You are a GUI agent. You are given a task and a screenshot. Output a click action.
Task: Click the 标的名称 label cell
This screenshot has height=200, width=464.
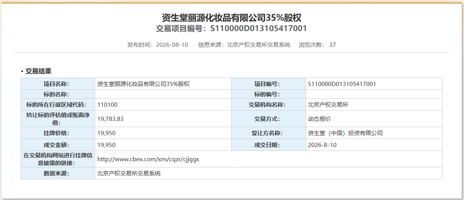58,94
